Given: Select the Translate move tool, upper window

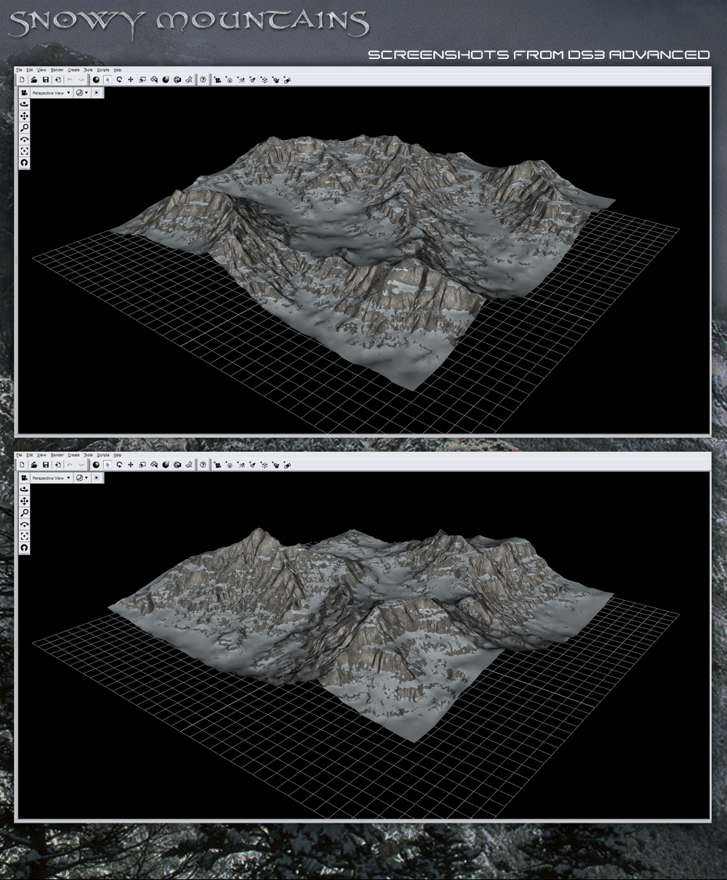Looking at the screenshot, I should (x=131, y=79).
